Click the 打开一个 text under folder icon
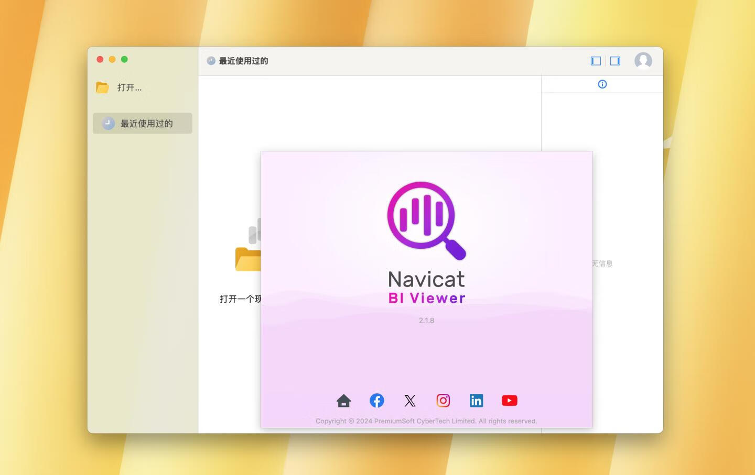 [240, 299]
